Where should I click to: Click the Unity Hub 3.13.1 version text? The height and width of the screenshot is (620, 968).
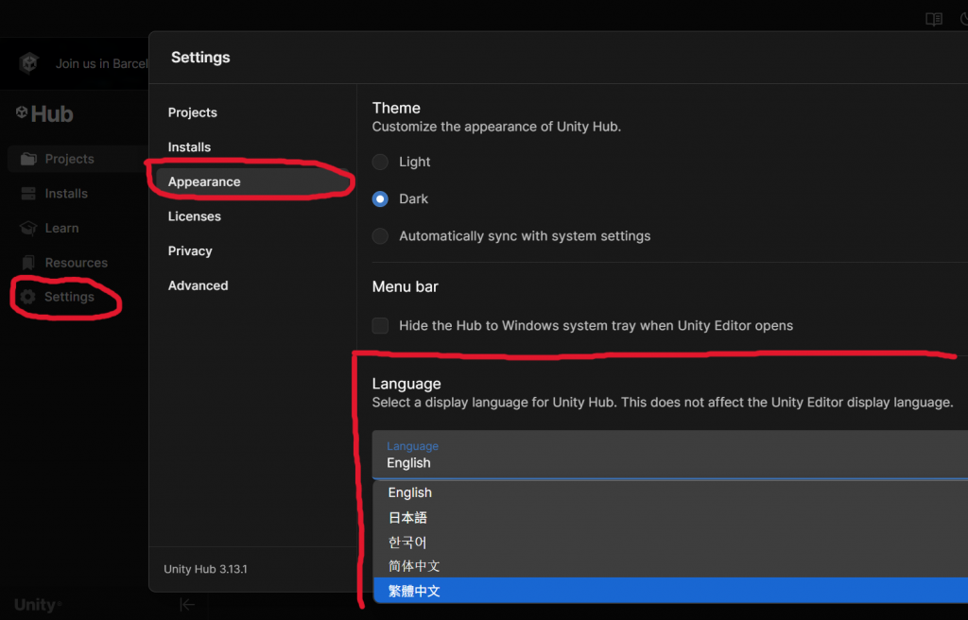(x=205, y=569)
